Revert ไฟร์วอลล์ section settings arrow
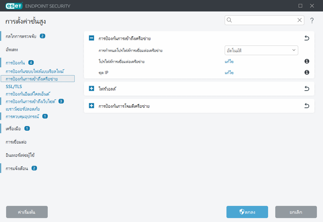The height and width of the screenshot is (222, 323). [x=306, y=88]
